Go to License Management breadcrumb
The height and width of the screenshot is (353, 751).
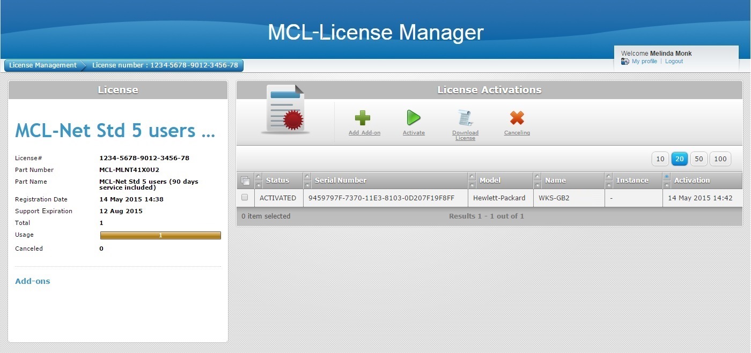[43, 65]
